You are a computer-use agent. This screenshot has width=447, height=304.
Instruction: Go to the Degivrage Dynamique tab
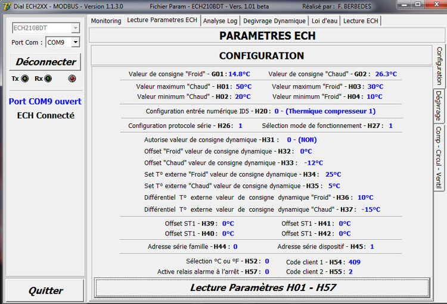[274, 20]
